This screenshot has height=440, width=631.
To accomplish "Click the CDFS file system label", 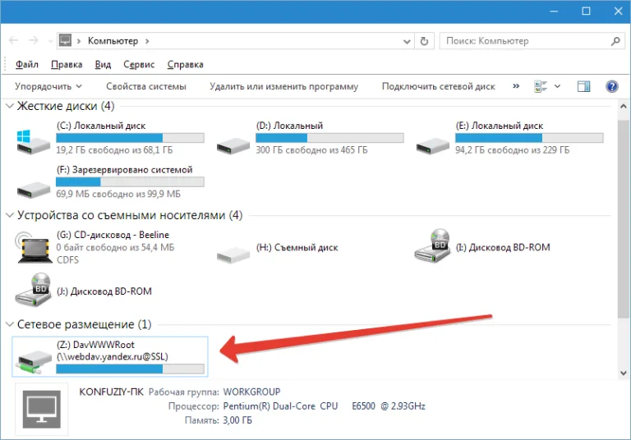I will pyautogui.click(x=67, y=260).
